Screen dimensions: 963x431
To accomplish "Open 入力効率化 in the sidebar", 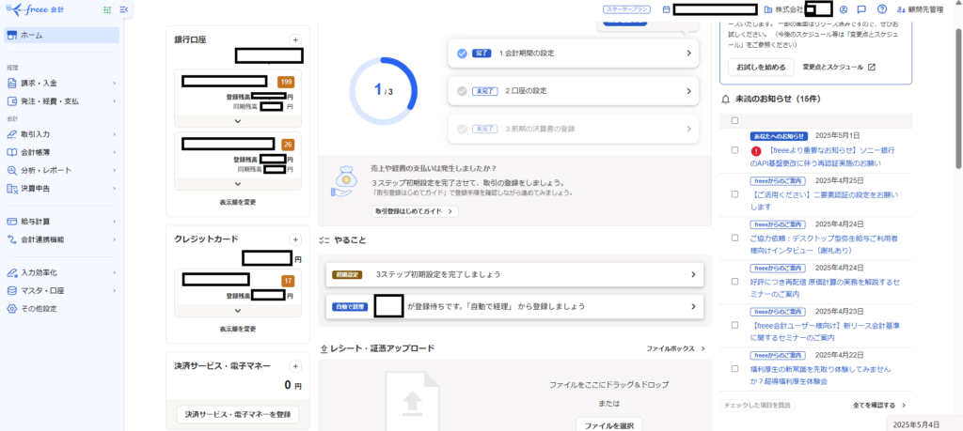I will coord(59,272).
